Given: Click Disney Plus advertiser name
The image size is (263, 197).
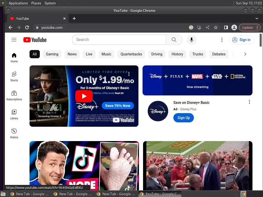Looking at the screenshot, I should [x=188, y=109].
